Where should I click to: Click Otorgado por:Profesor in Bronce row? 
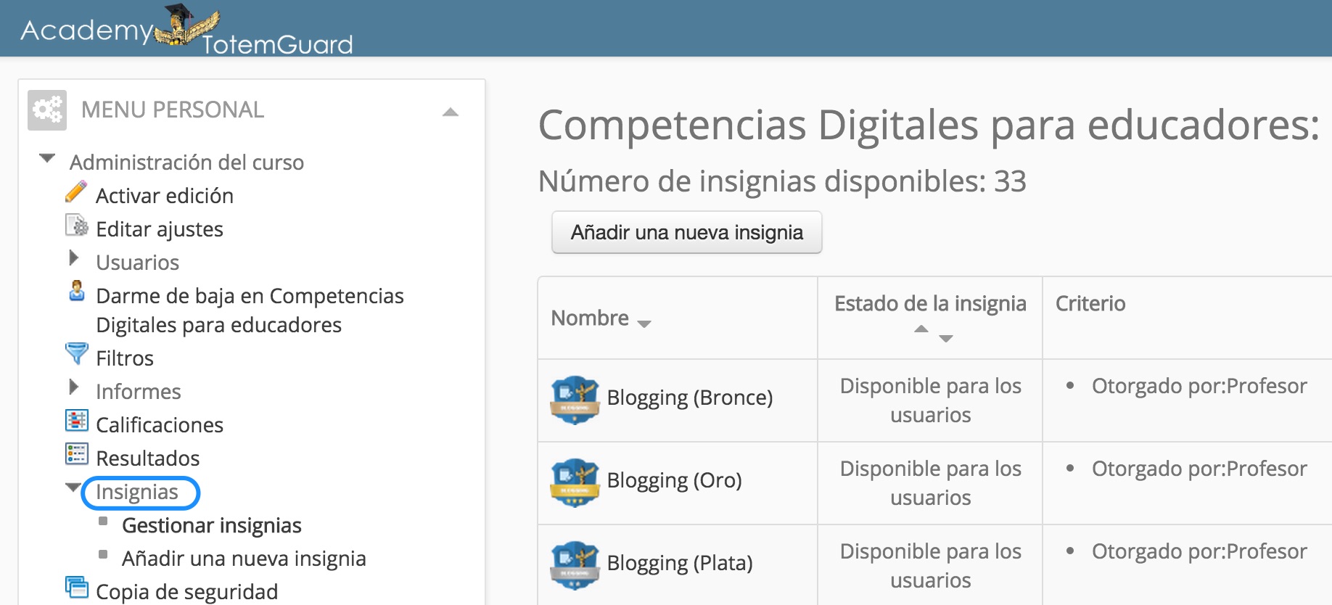point(1199,386)
